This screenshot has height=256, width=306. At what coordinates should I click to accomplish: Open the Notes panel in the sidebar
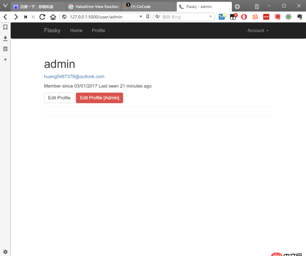(5, 49)
